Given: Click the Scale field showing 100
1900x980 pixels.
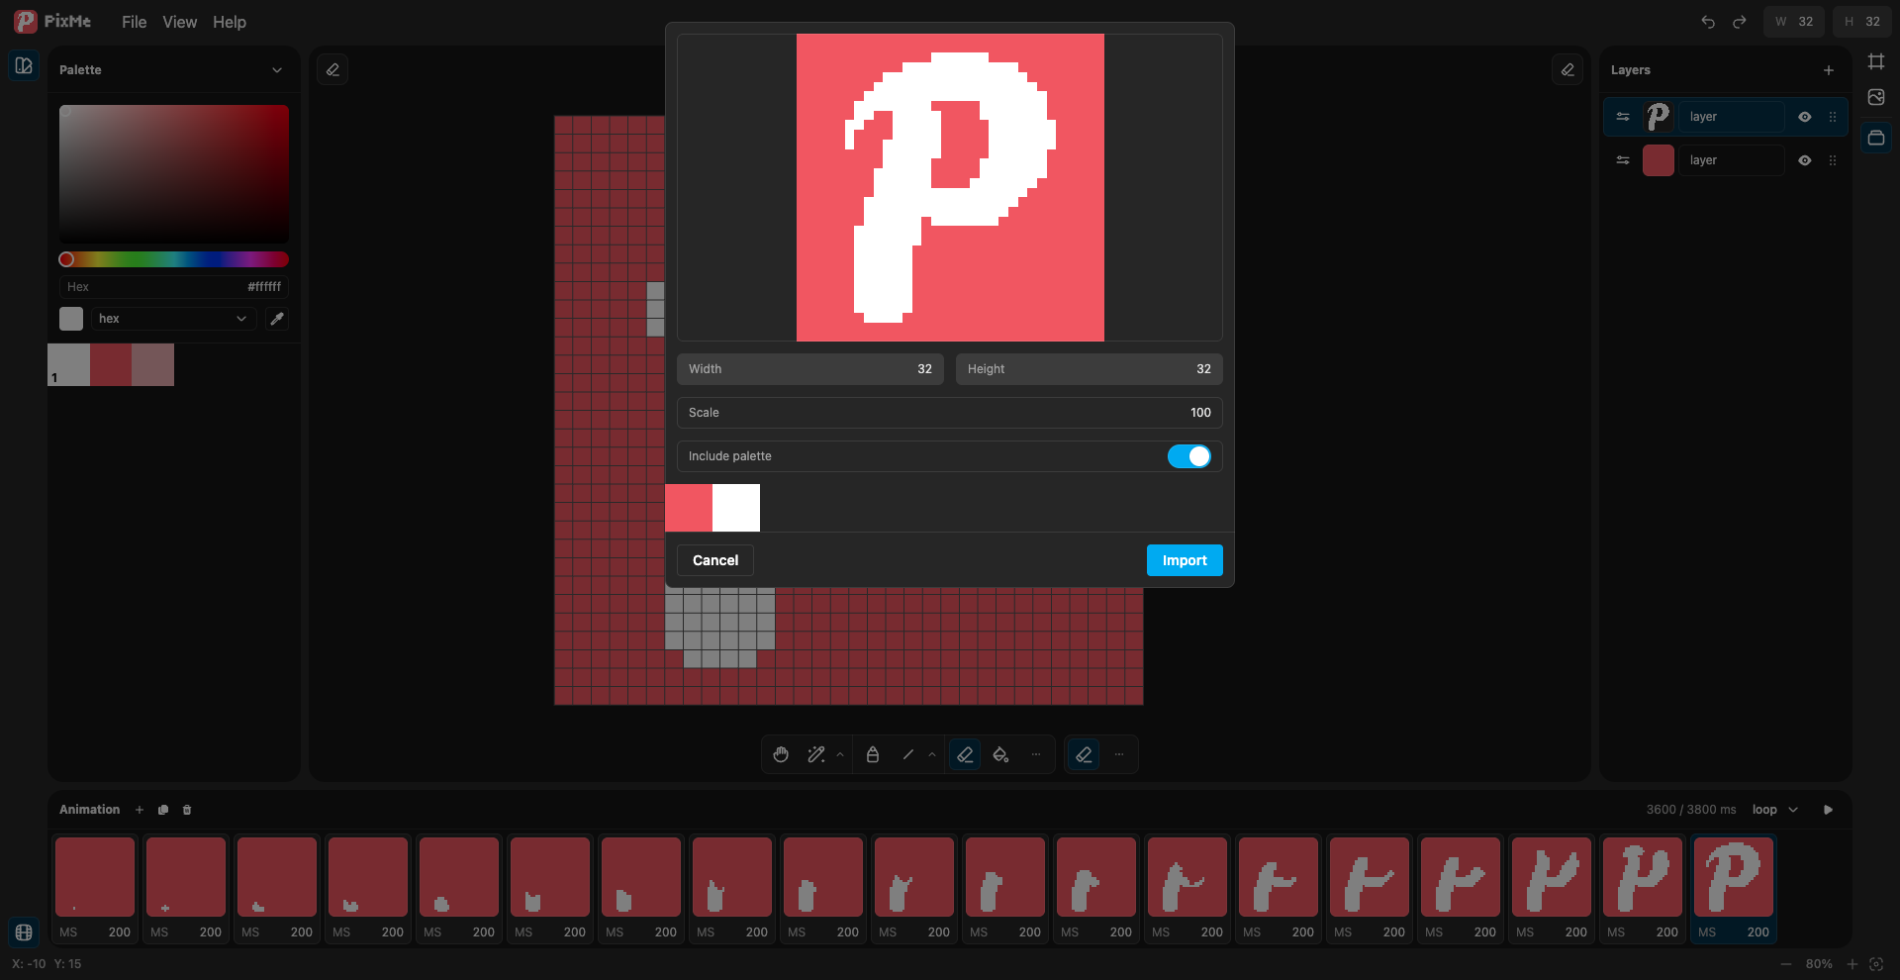Looking at the screenshot, I should [950, 413].
